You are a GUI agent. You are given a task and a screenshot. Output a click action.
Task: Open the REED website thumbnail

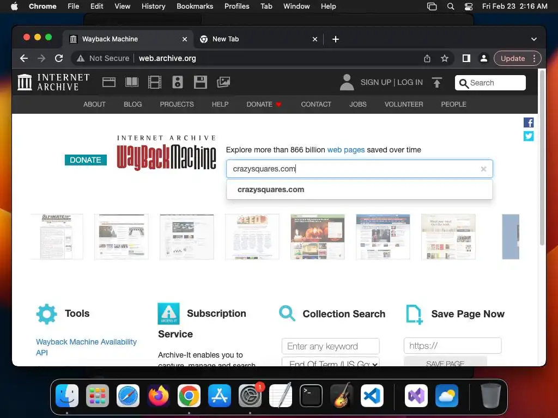tap(252, 237)
